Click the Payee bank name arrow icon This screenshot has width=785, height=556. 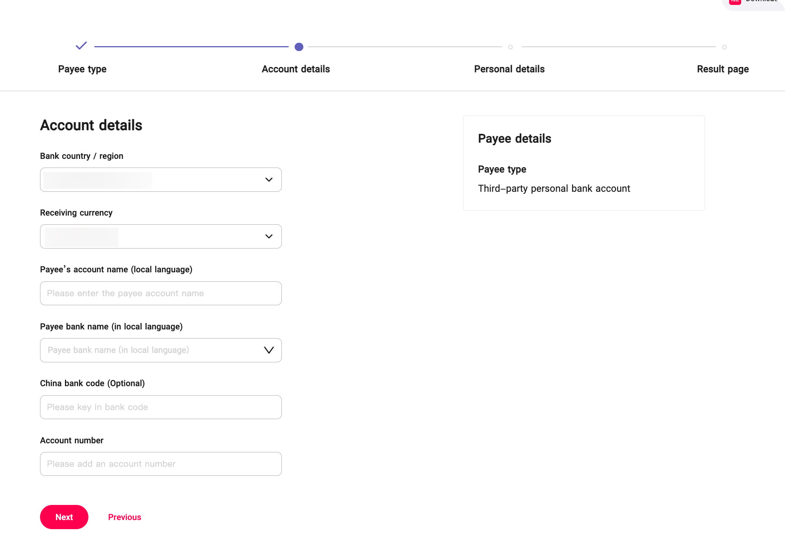[x=269, y=350]
